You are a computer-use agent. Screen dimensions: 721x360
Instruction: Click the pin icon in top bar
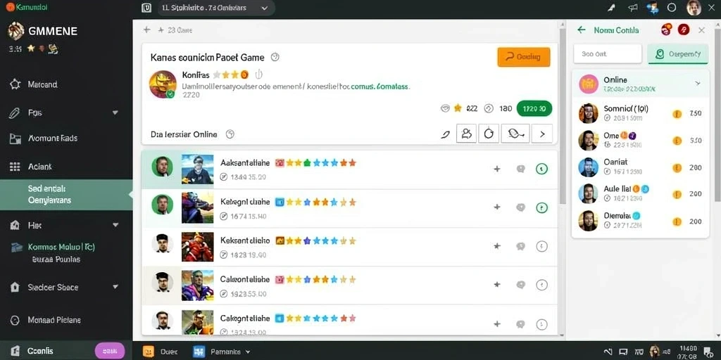point(612,8)
